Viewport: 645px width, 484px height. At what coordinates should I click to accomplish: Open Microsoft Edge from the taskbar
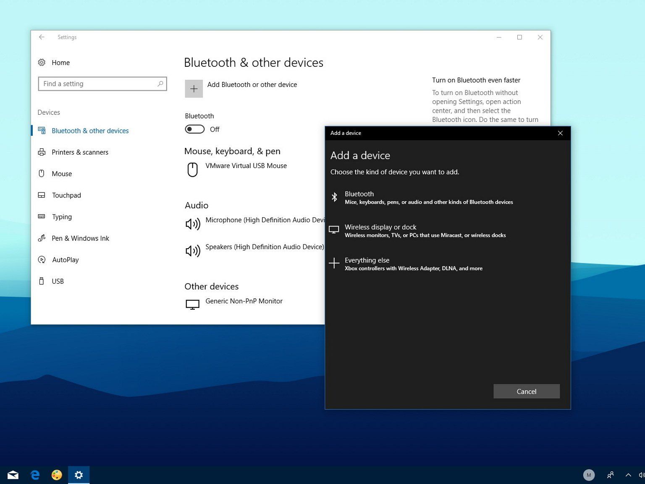pos(35,475)
